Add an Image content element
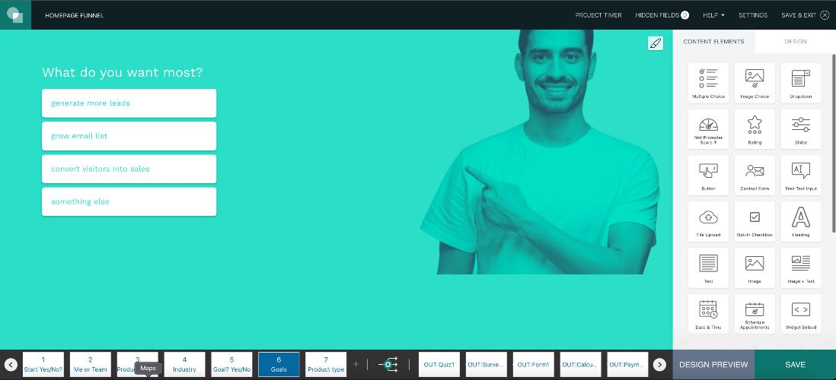836x380 pixels. (755, 268)
